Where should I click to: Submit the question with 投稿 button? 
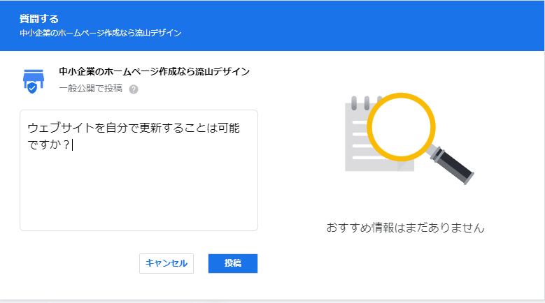click(x=233, y=263)
